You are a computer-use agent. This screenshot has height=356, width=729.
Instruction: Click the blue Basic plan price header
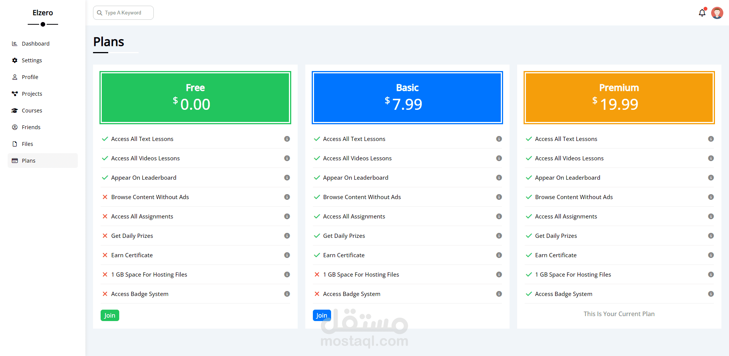coord(407,98)
